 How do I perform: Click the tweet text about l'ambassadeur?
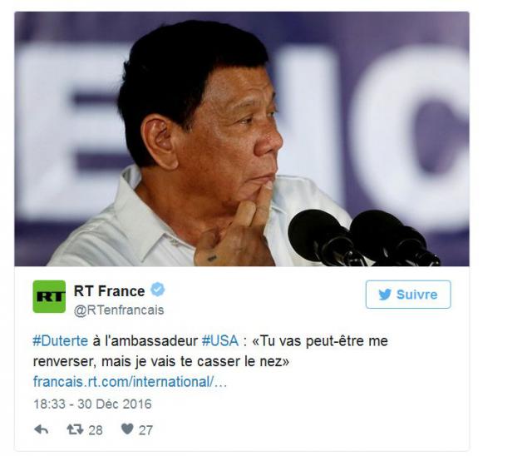pyautogui.click(x=210, y=351)
